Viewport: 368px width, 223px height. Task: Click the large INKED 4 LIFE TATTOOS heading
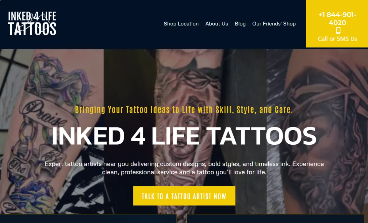[x=184, y=136]
